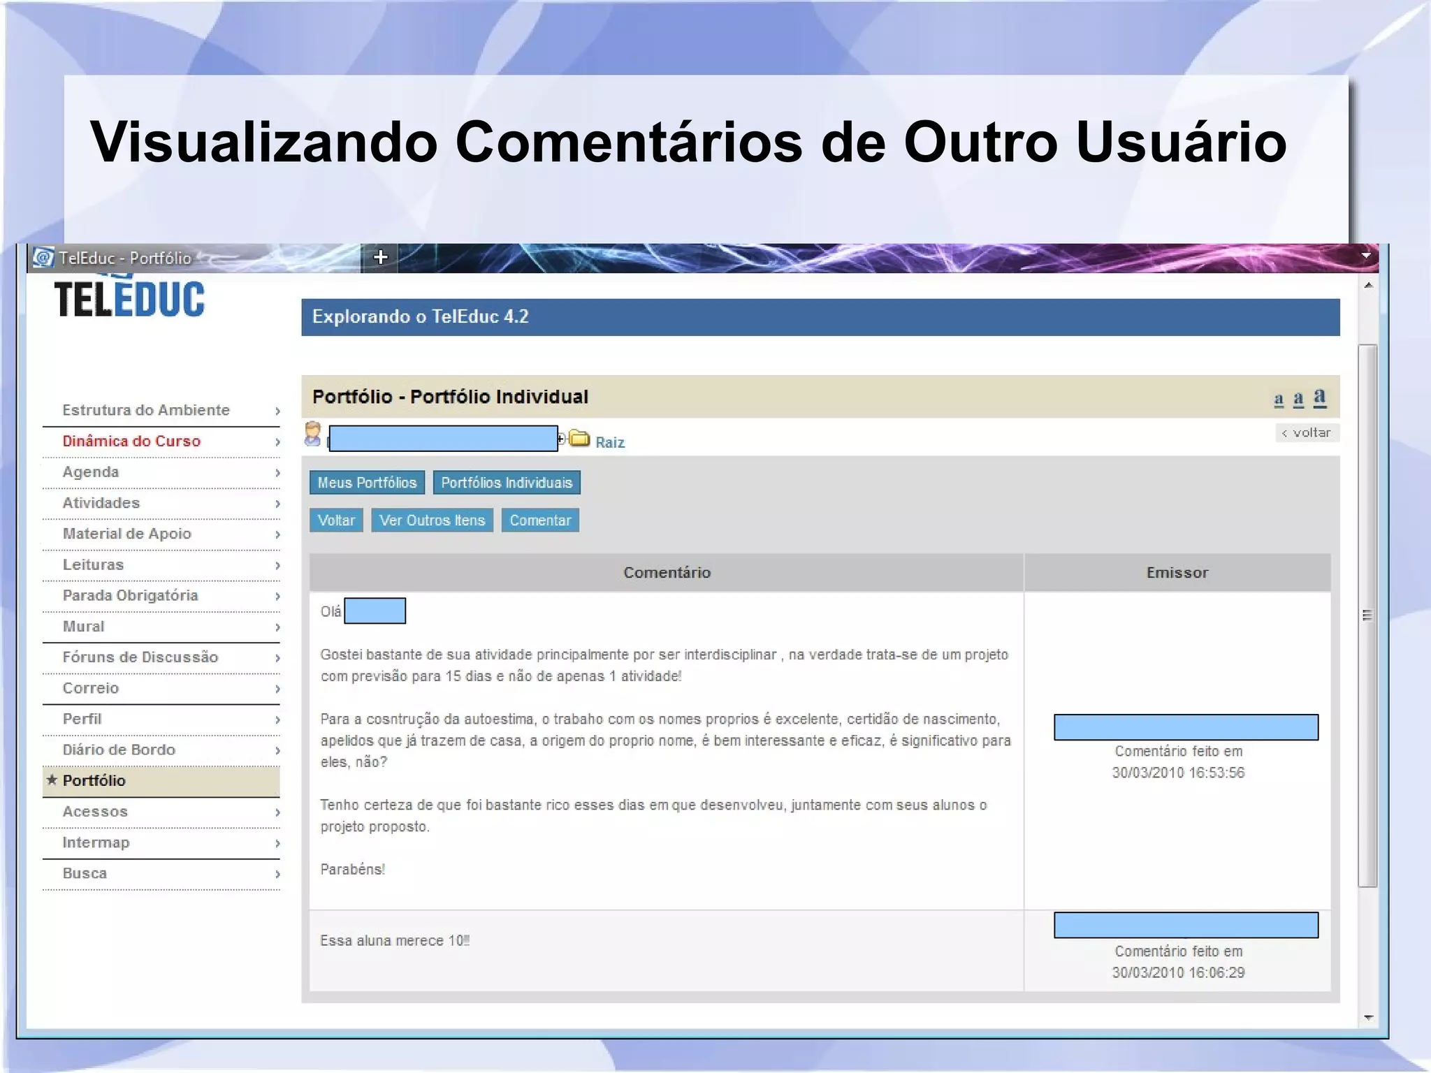This screenshot has height=1073, width=1431.
Task: Click the Meus Portfólios button
Action: point(367,483)
